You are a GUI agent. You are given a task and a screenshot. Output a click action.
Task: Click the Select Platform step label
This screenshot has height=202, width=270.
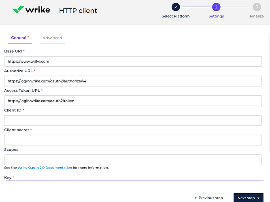(x=176, y=16)
